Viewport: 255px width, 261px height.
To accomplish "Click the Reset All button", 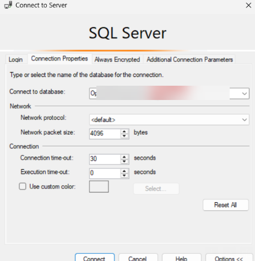I will 226,205.
